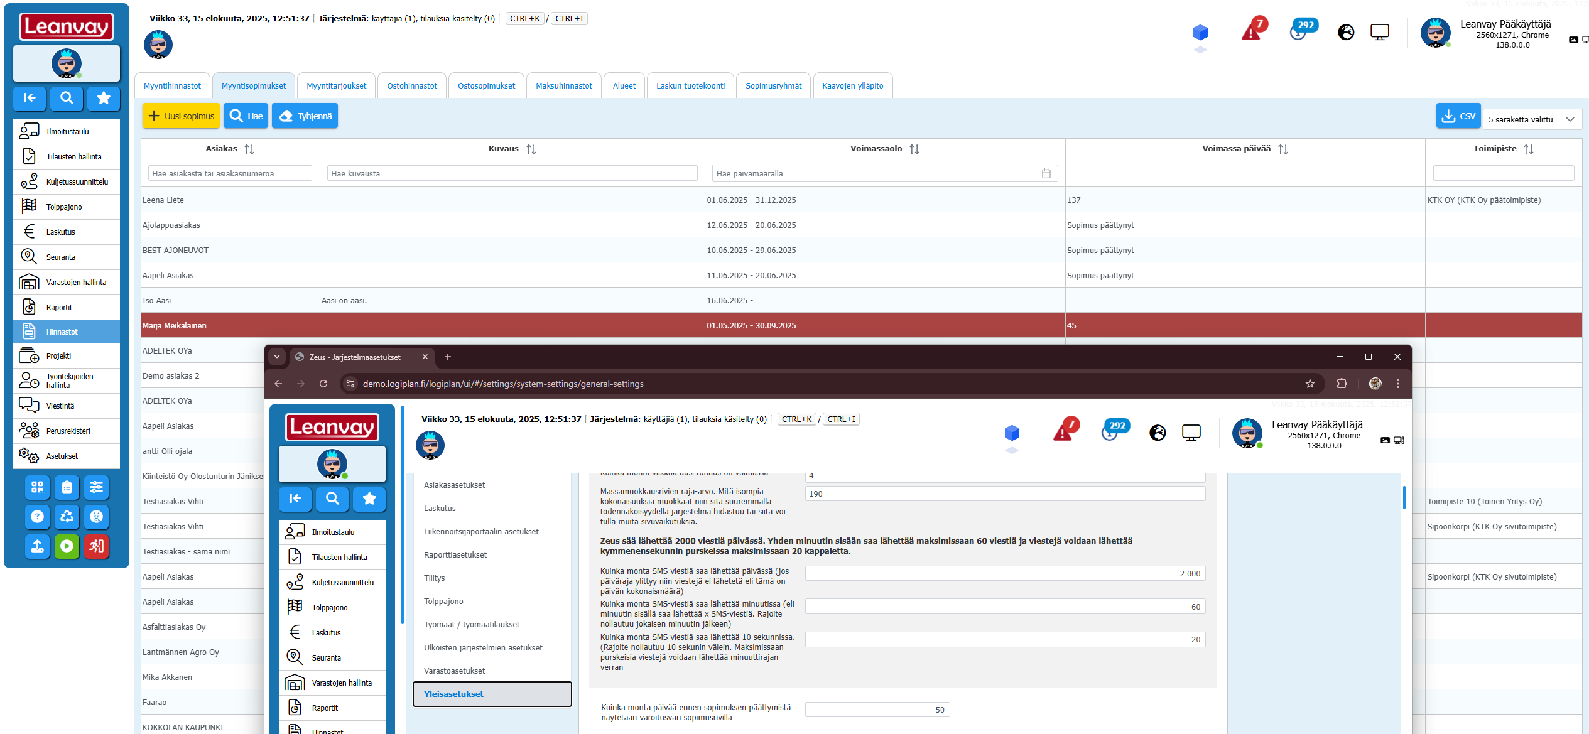Click the 'Hae kuvausta' search field

[x=512, y=173]
